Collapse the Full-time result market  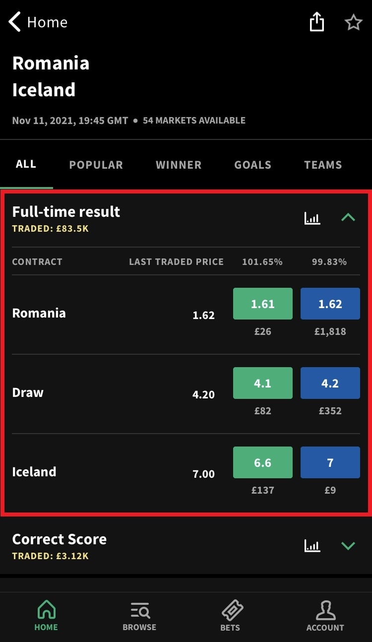click(x=348, y=217)
